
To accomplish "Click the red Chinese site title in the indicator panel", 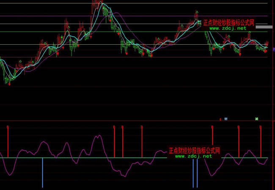I will coord(194,150).
